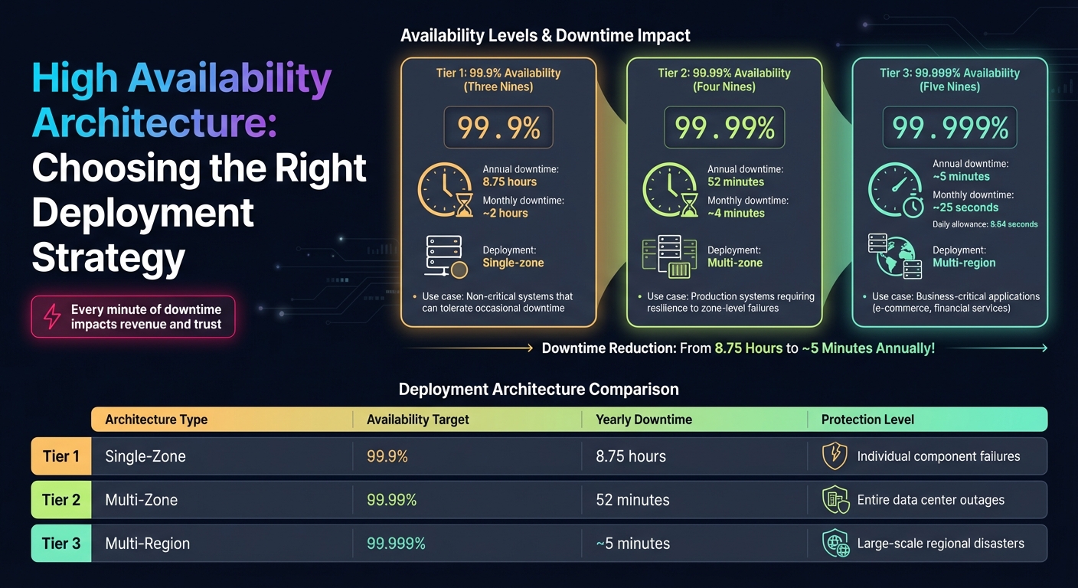
Task: Select the multi-zone server rack icon
Action: 670,256
